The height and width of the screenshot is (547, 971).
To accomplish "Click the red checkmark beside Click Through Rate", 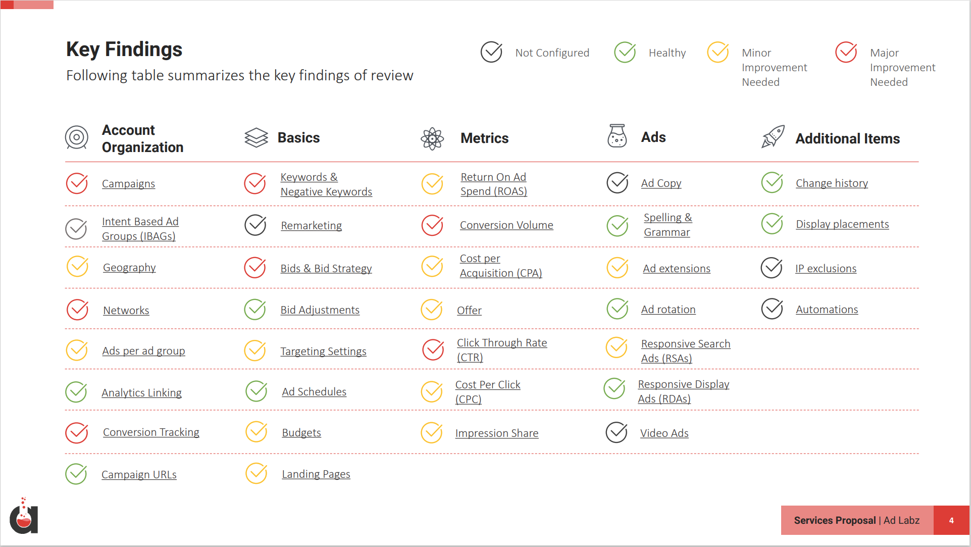I will pyautogui.click(x=433, y=349).
